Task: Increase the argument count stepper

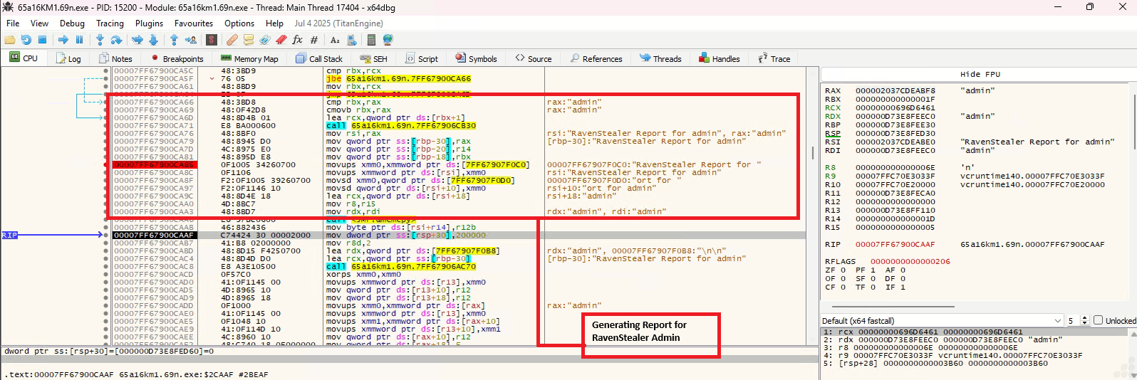Action: point(1085,318)
